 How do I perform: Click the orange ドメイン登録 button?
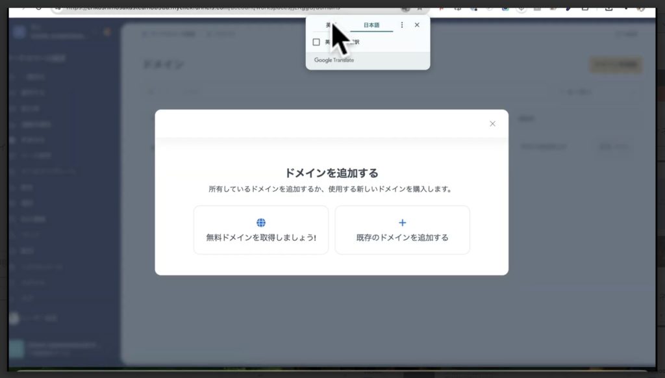tap(615, 65)
